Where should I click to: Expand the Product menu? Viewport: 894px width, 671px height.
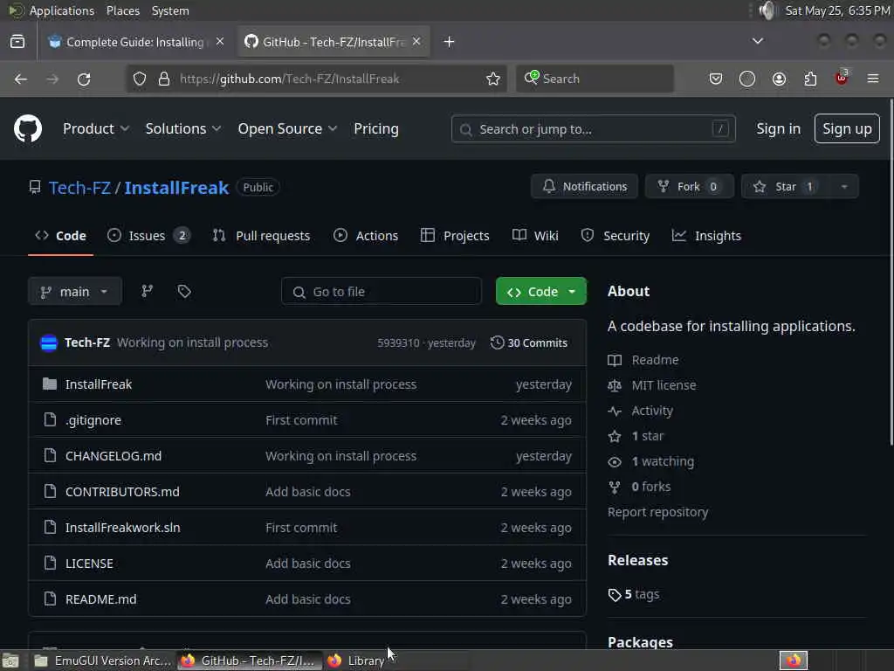96,129
